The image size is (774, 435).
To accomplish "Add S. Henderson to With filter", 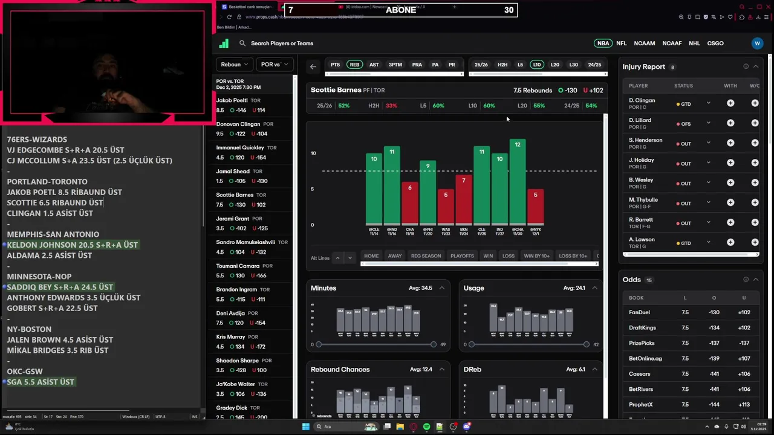I will (x=730, y=143).
